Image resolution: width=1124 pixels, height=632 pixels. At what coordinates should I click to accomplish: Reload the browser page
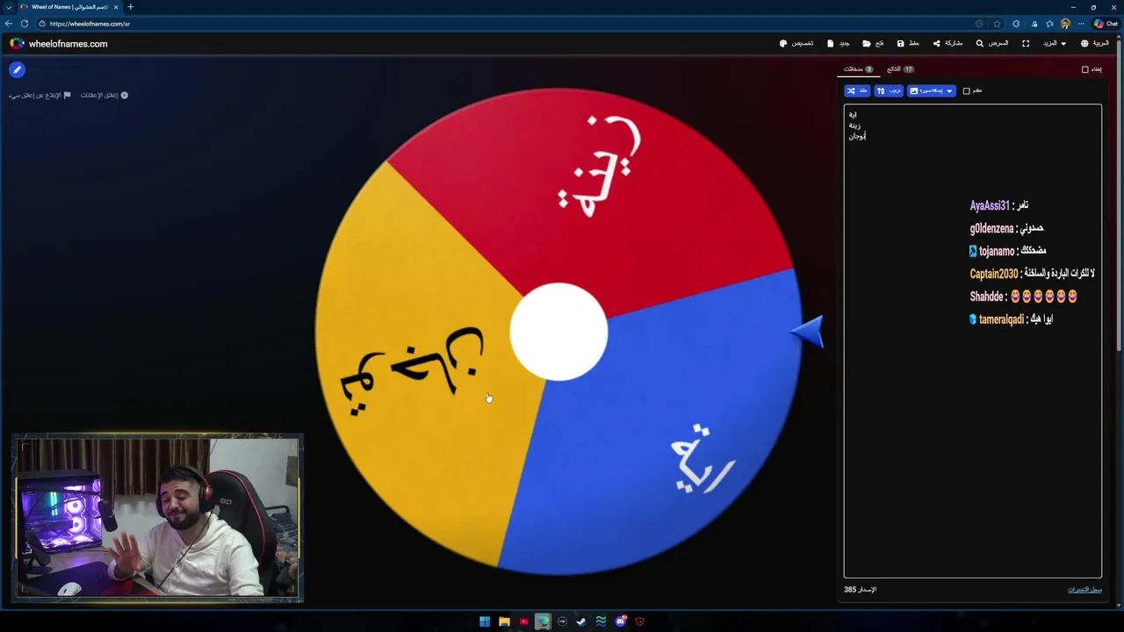pyautogui.click(x=25, y=24)
